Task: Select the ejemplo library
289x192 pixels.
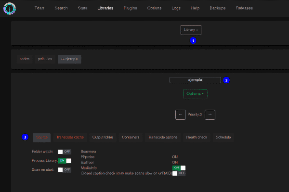Action: pyautogui.click(x=69, y=59)
